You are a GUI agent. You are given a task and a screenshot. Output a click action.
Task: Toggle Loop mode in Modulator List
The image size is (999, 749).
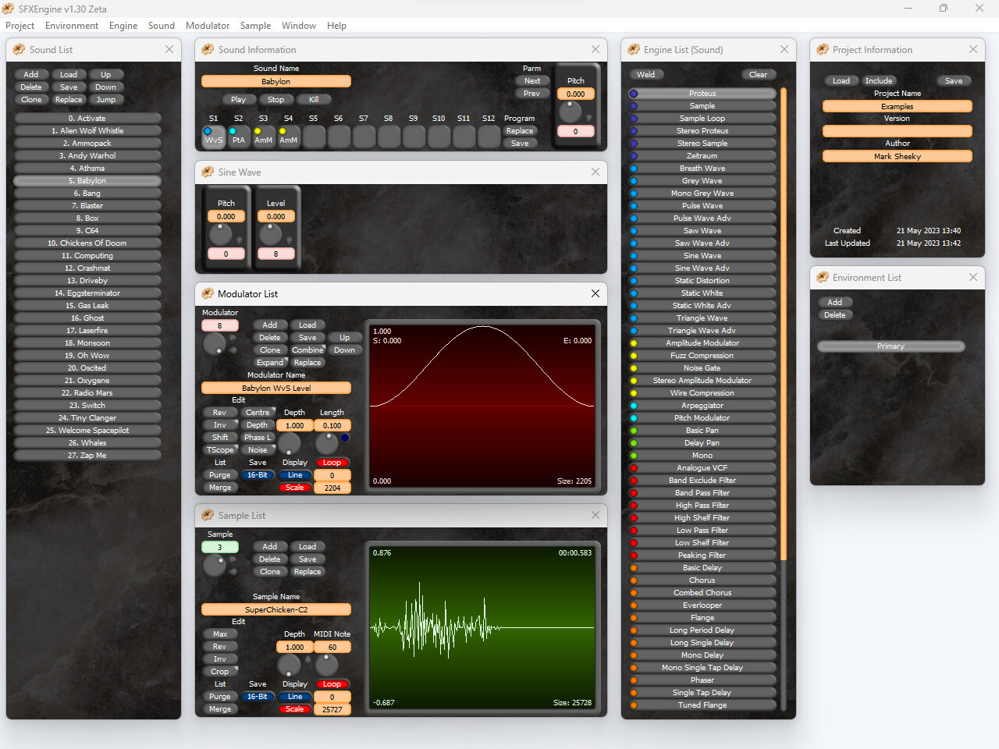tap(332, 462)
